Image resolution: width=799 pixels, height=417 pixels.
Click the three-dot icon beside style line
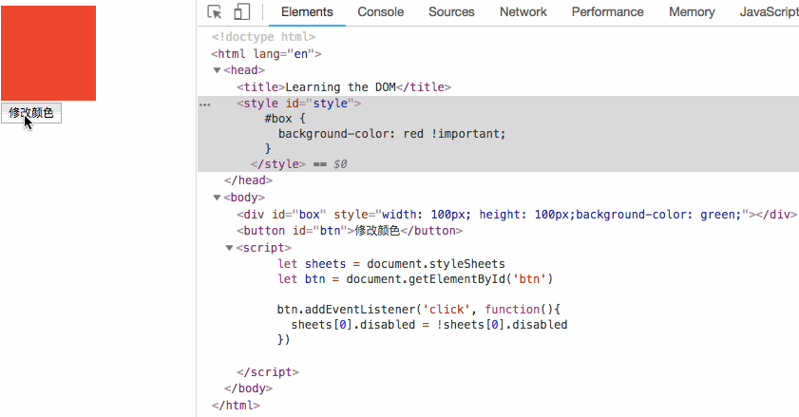(204, 104)
